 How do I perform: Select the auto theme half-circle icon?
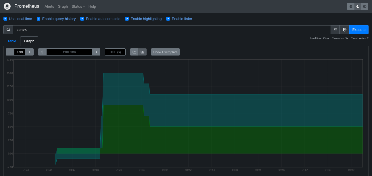[365, 6]
